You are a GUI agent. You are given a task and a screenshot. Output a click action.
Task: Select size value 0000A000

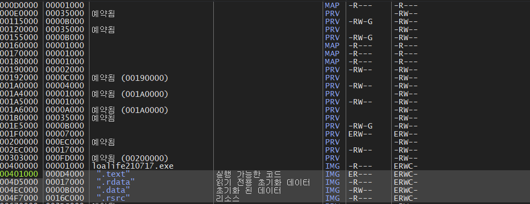tap(65, 110)
